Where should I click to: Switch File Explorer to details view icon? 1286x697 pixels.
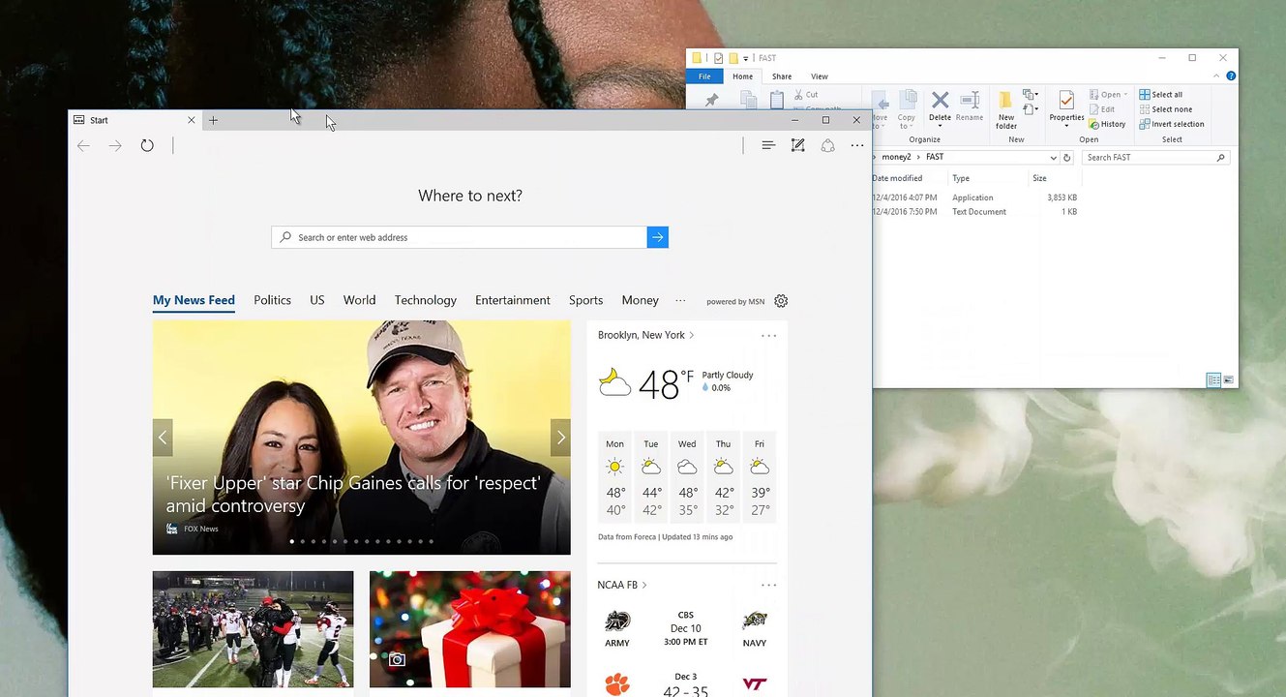click(1213, 380)
